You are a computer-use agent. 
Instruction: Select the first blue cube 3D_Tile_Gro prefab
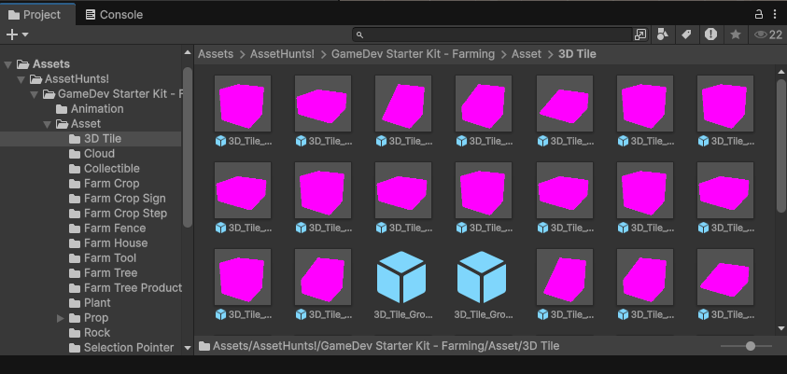[x=401, y=278]
